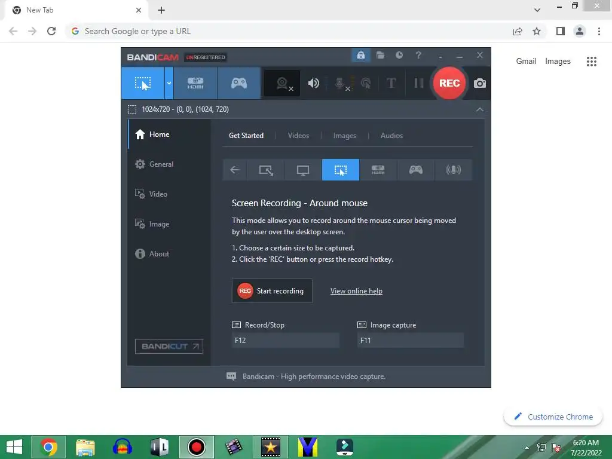The image size is (612, 459).
Task: Click the Start recording button
Action: click(x=272, y=291)
